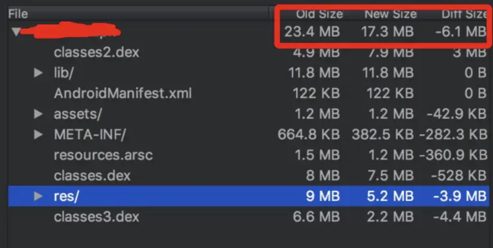Click the lib/ folder name
Screen dimensions: 493x248
pos(64,73)
